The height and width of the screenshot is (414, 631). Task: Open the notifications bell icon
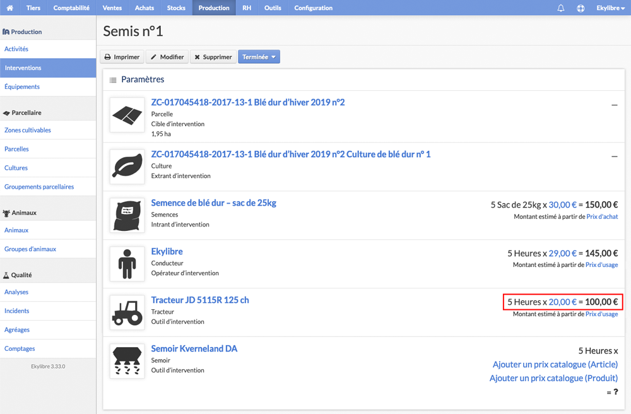tap(560, 8)
